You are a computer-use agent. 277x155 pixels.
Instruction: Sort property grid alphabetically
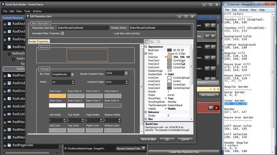[x=152, y=42]
